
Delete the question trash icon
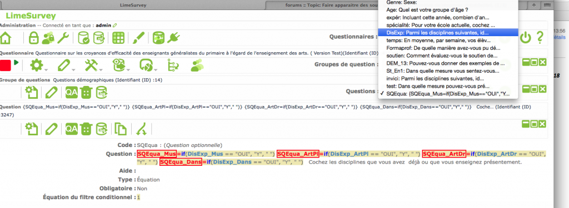pyautogui.click(x=86, y=129)
